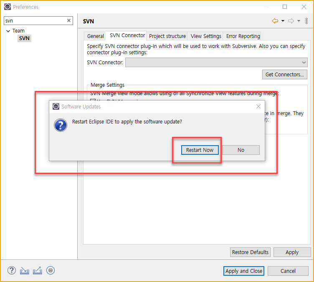Close the Preferences window
314x282 pixels.
304,7
